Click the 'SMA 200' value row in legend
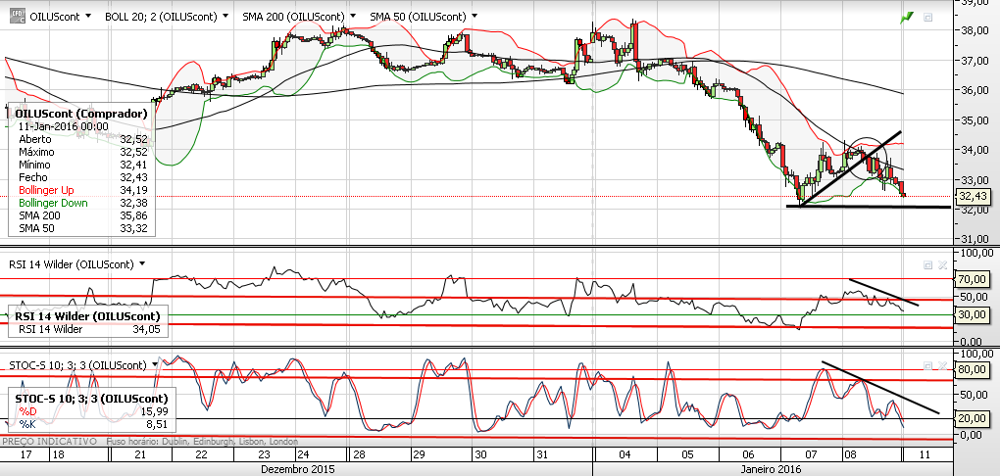The height and width of the screenshot is (476, 1000). [x=83, y=216]
